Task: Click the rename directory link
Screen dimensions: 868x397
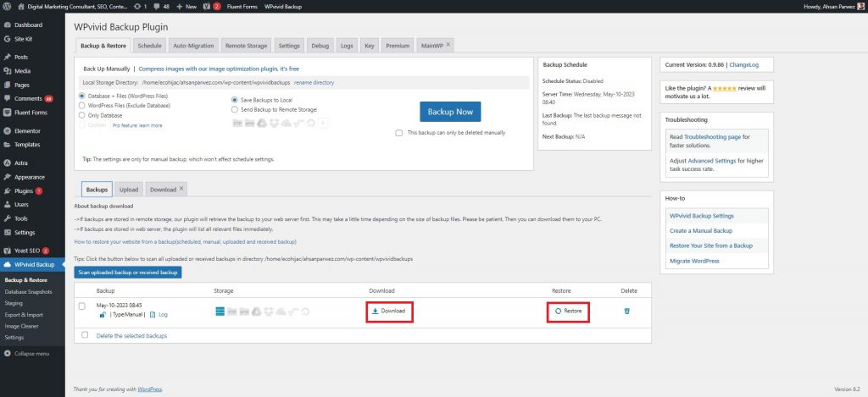Action: click(314, 82)
